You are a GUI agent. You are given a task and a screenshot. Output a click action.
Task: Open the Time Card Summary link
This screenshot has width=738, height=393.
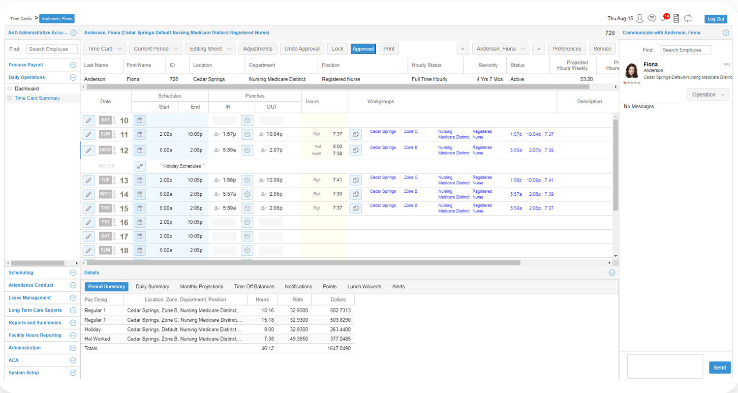tap(37, 98)
